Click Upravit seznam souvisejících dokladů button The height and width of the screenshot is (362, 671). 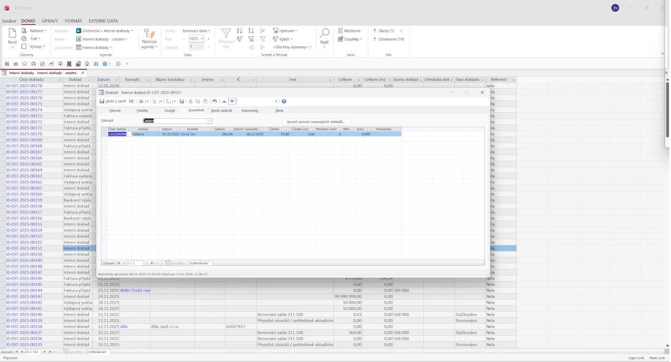pos(316,121)
